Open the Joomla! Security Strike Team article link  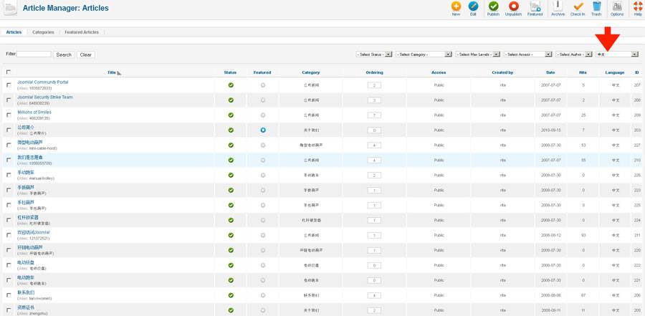pos(45,97)
